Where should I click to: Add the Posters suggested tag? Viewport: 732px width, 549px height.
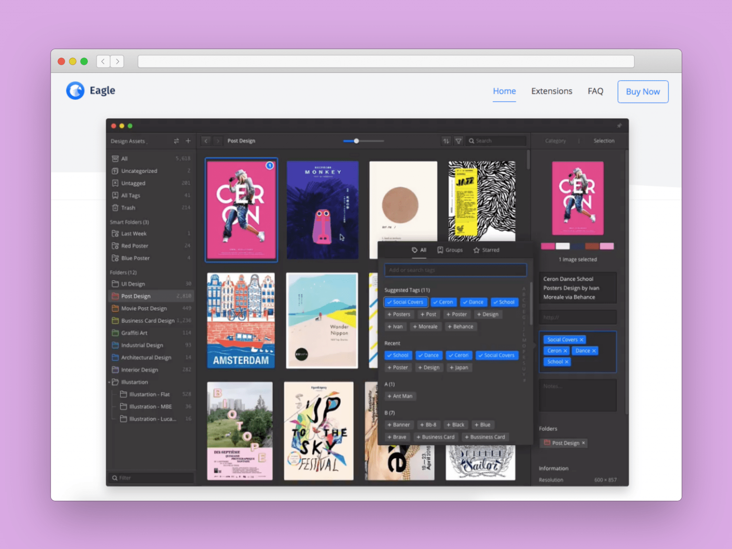pos(399,314)
